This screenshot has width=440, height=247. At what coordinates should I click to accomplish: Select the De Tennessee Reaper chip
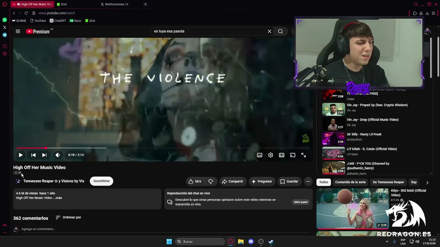388,182
